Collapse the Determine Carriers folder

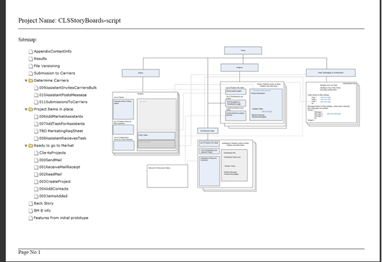coord(25,81)
